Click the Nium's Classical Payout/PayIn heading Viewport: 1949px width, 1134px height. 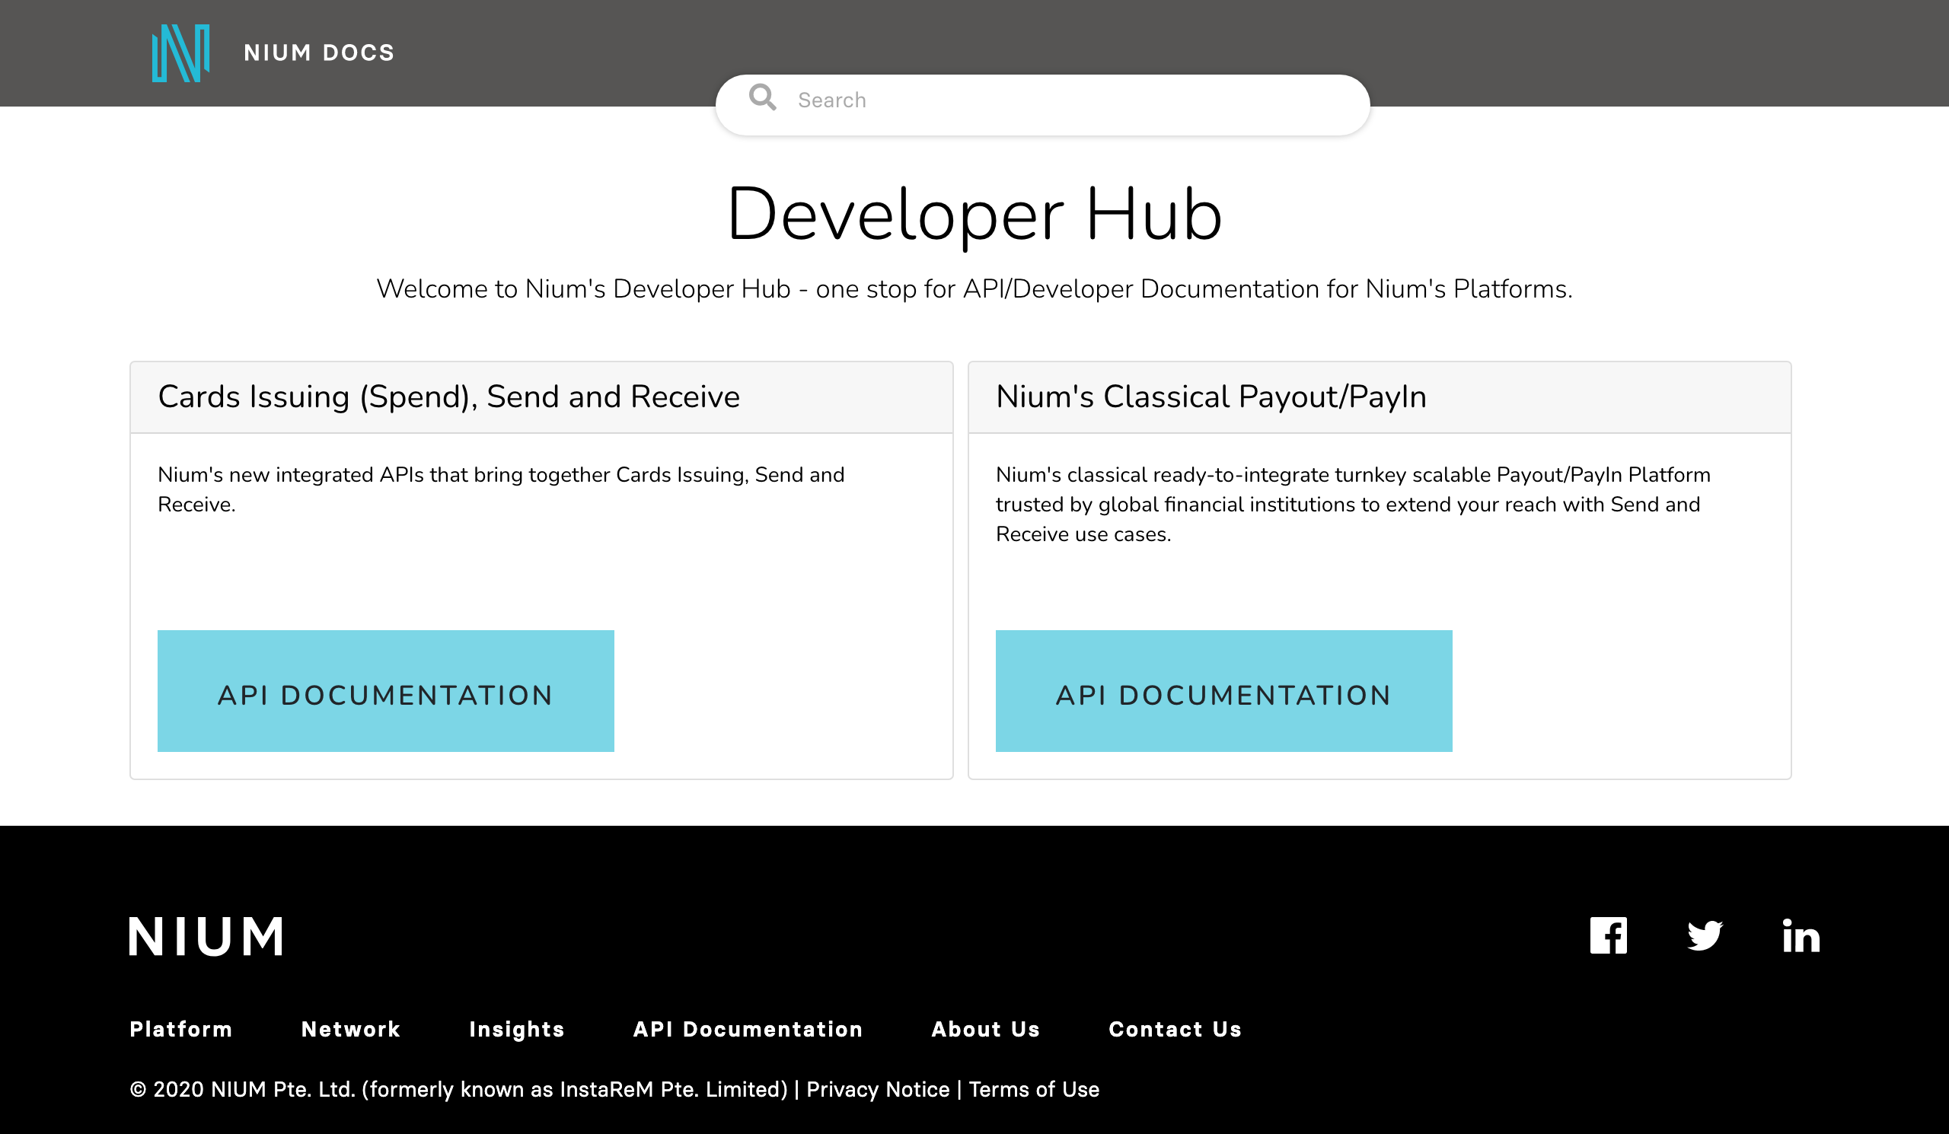[1211, 397]
